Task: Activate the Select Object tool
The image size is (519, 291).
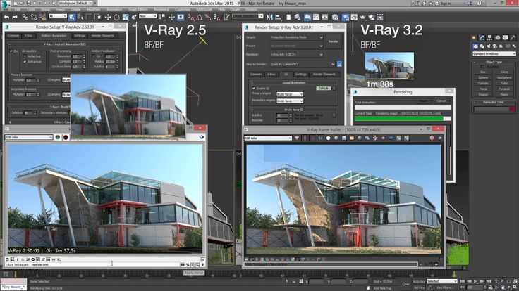Action: [x=72, y=17]
